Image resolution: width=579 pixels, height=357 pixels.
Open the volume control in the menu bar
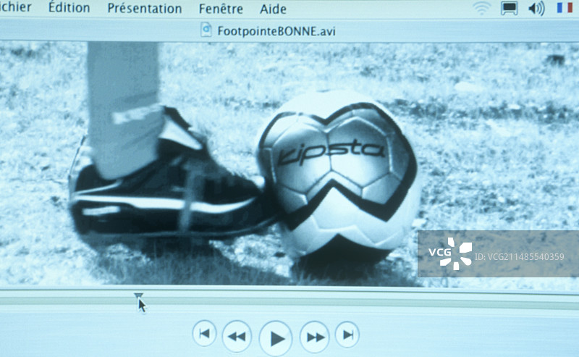(x=536, y=8)
